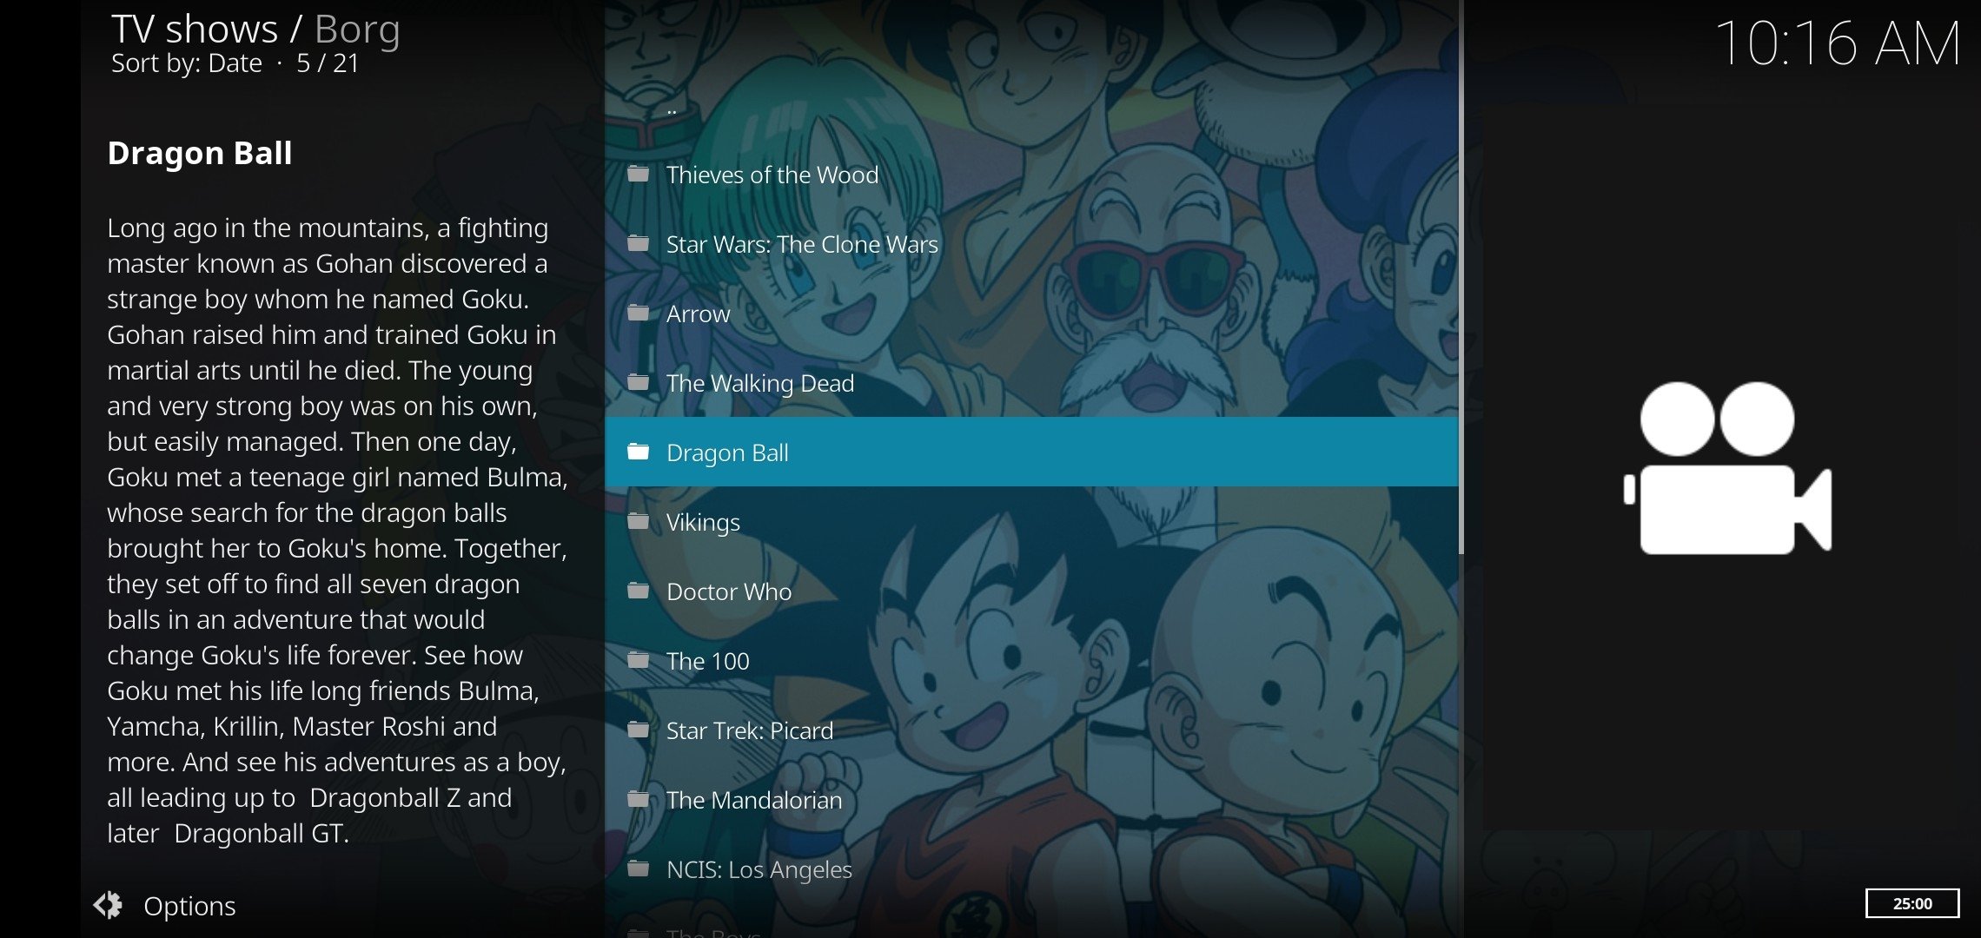Click folder icon beside Star Trek: Picard
This screenshot has height=938, width=1981.
[x=639, y=730]
